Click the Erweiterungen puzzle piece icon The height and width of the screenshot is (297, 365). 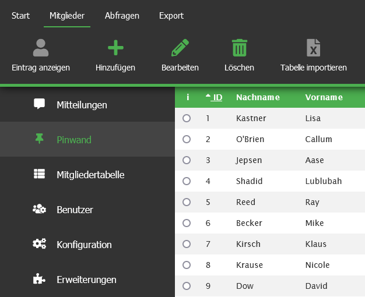pos(39,279)
